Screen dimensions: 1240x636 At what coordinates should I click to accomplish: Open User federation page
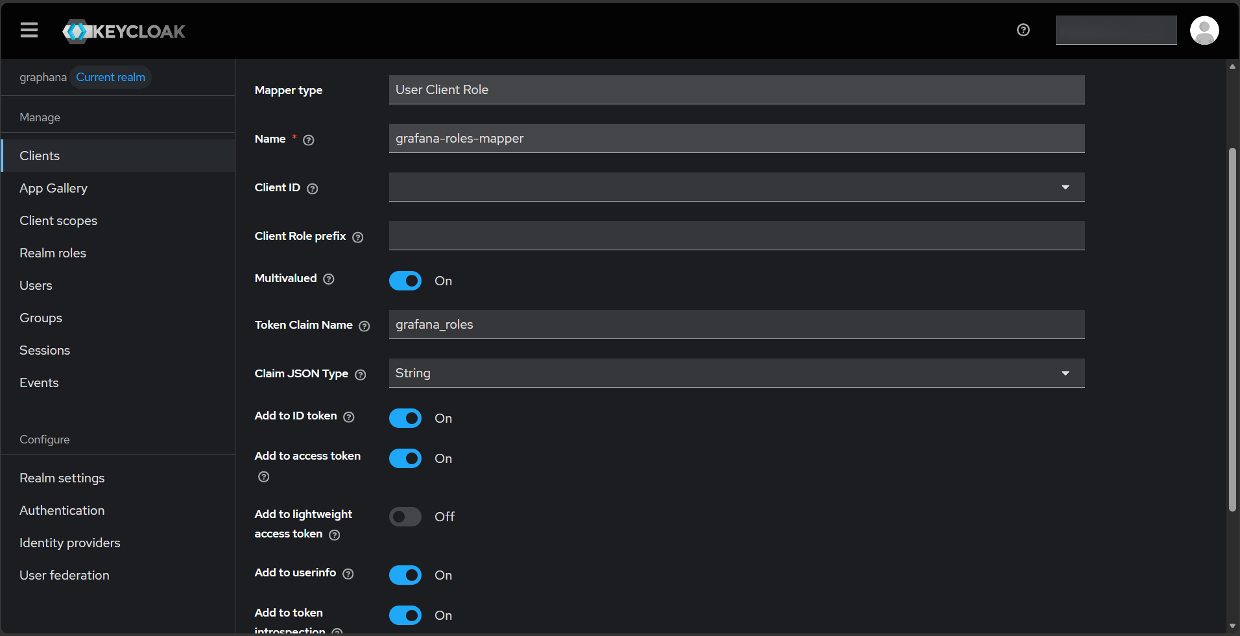(118, 575)
